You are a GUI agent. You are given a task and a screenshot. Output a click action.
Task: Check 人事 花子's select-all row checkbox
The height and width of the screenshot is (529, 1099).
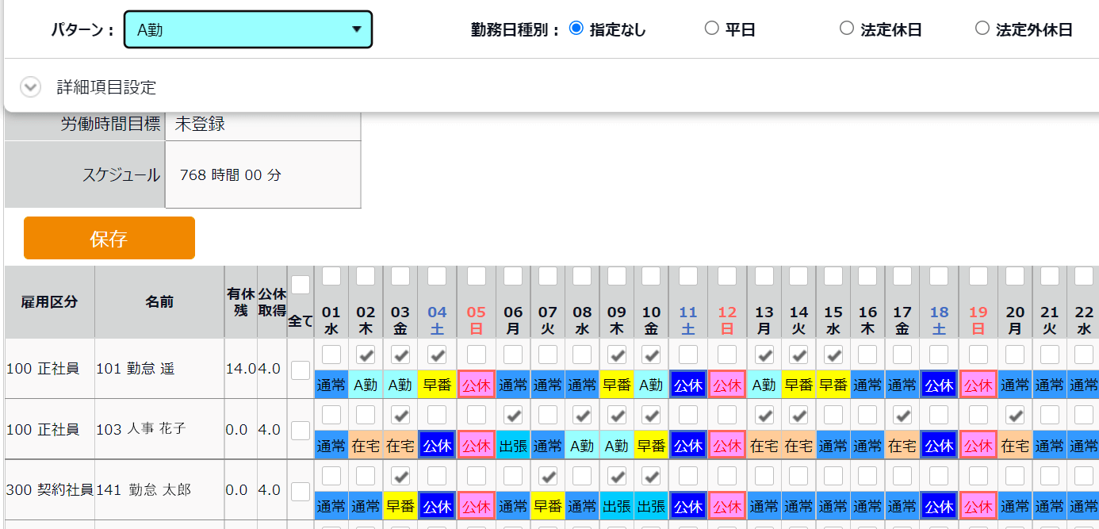click(301, 430)
